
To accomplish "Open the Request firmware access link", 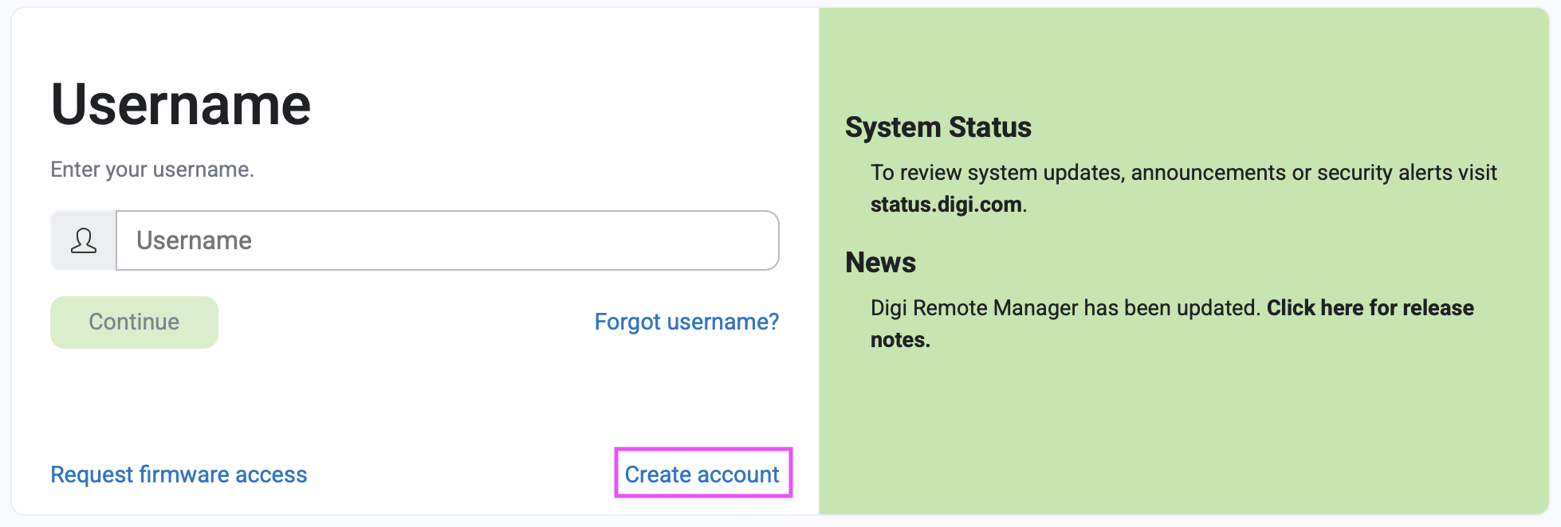I will [x=179, y=474].
